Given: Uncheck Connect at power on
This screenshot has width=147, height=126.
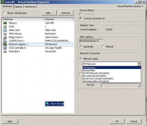Looking at the screenshot, I should coord(81,18).
